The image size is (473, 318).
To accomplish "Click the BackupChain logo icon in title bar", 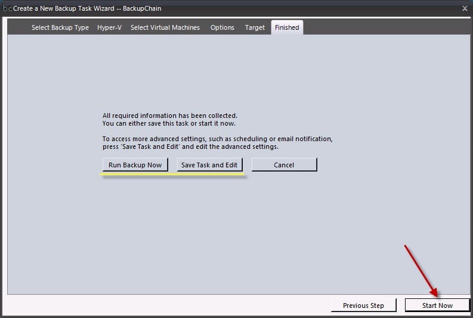I will [x=7, y=8].
